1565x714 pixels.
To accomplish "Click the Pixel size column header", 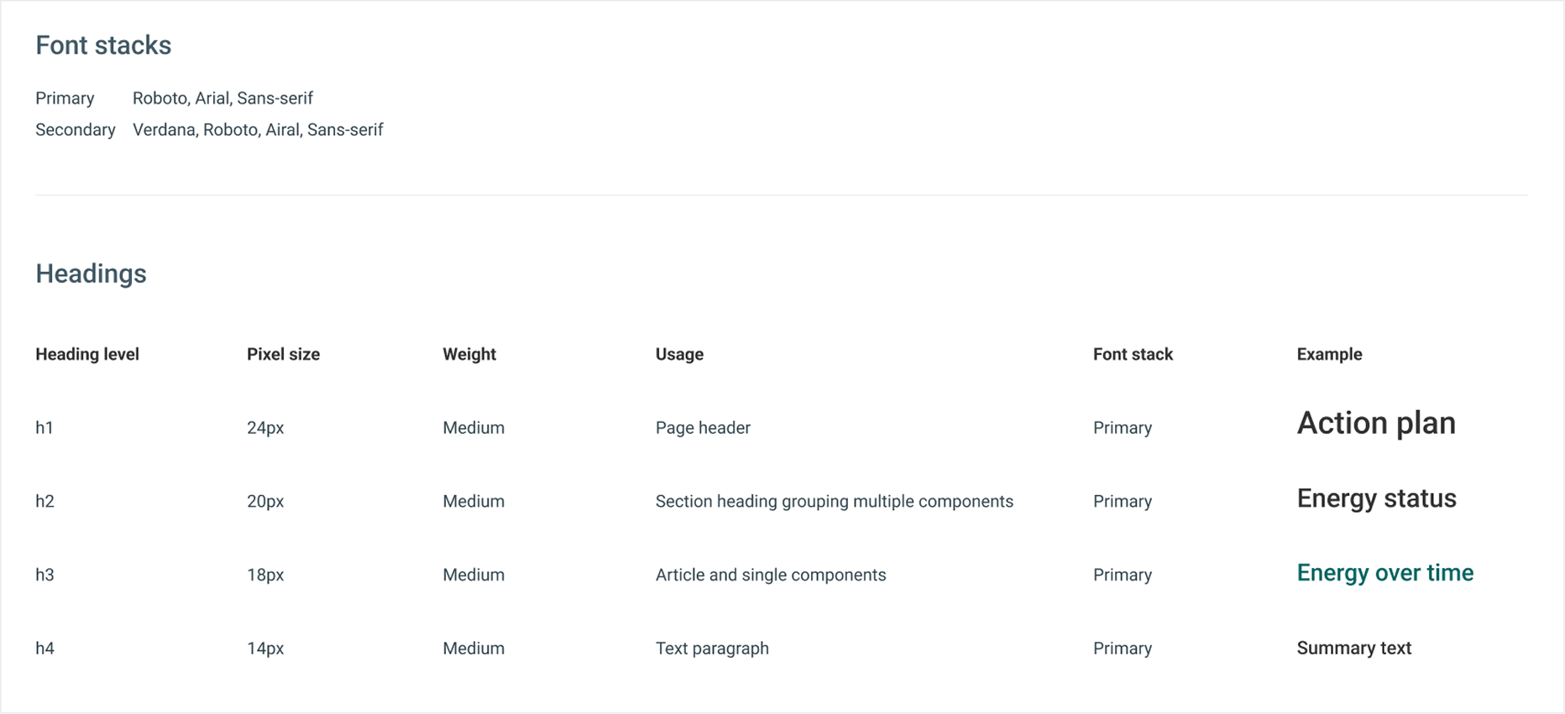I will 283,354.
